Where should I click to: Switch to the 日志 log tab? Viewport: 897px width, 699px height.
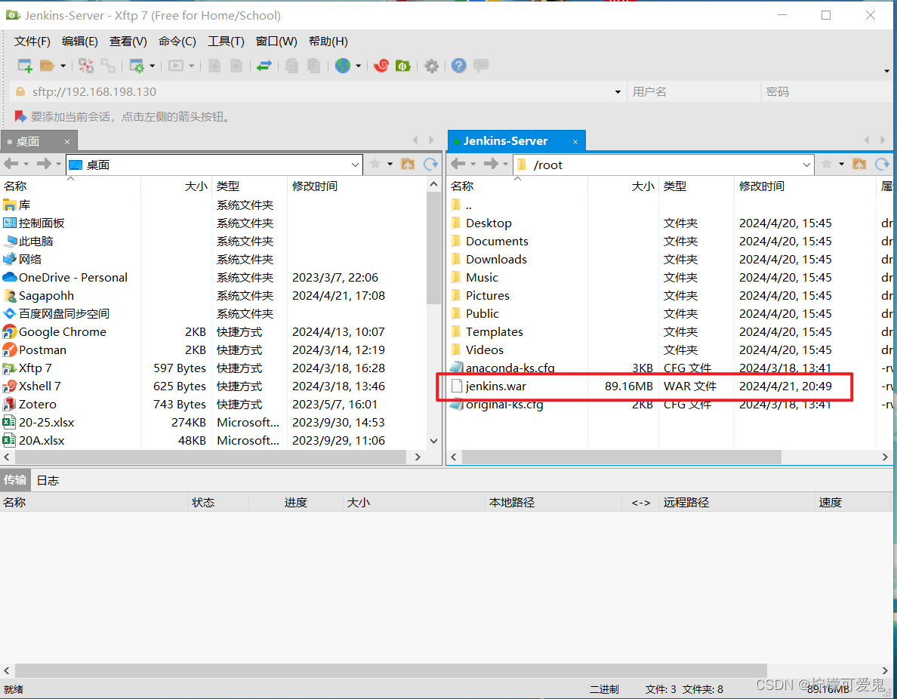click(x=48, y=481)
